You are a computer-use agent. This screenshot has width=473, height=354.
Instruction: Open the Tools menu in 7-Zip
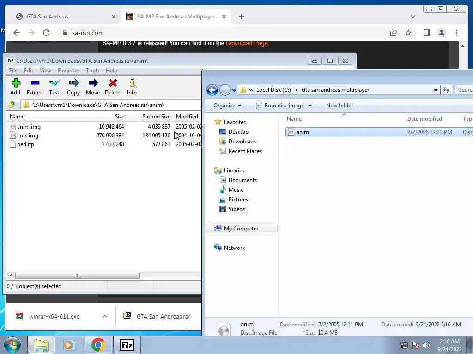pos(92,71)
